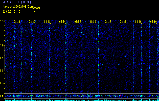The height and width of the screenshot is (101, 159).
Task: Click the 0.7 kHz axis label
Action: pos(2,83)
